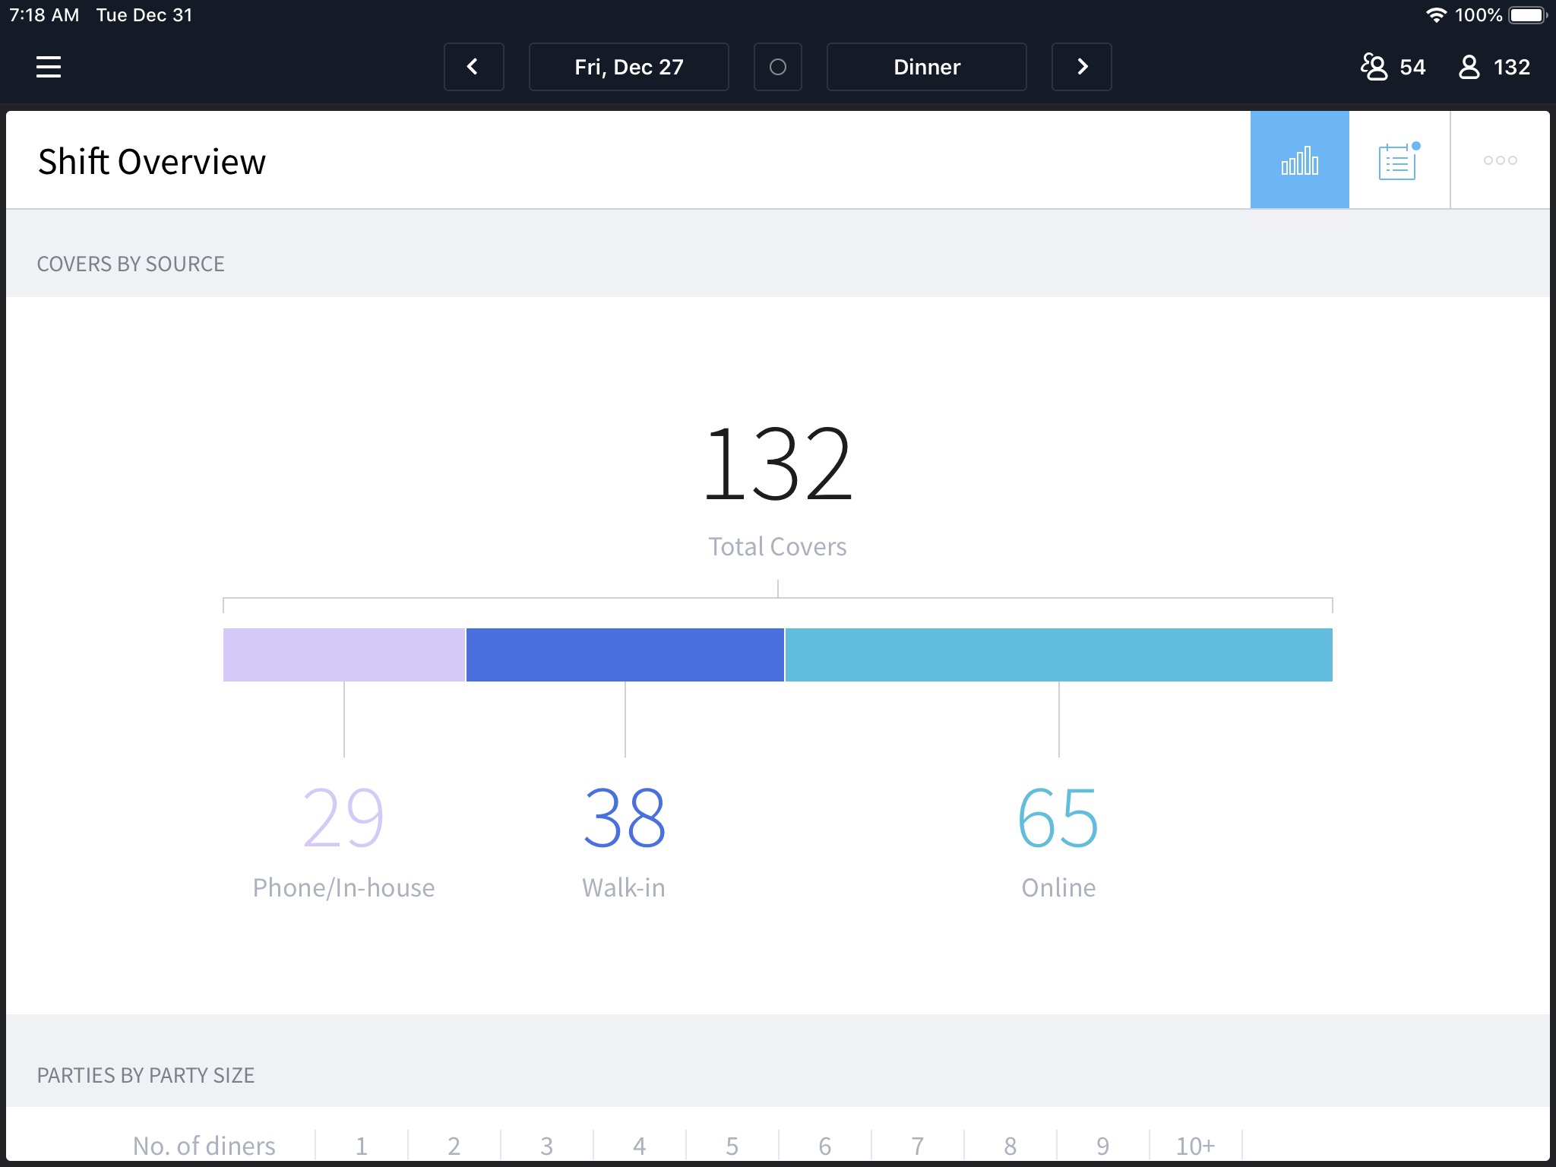The width and height of the screenshot is (1556, 1167).
Task: Select the bar chart overview tab
Action: pyautogui.click(x=1300, y=160)
